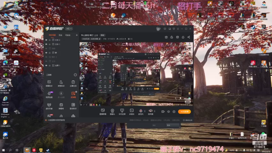Viewport: 272px width, 153px height.
Task: Open the stream settings gear
Action: click(x=174, y=112)
